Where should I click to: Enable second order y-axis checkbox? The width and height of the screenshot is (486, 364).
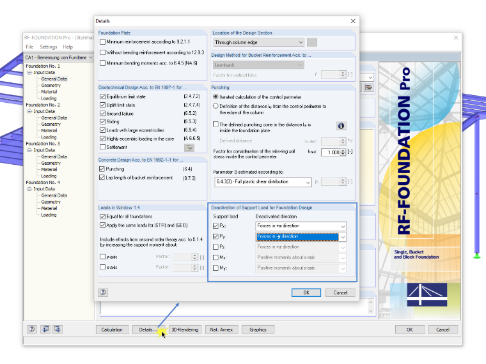click(x=102, y=257)
